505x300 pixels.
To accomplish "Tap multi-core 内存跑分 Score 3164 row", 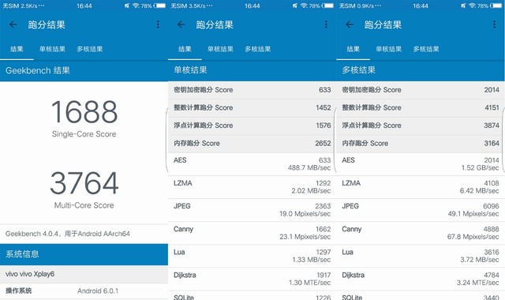I will (421, 144).
